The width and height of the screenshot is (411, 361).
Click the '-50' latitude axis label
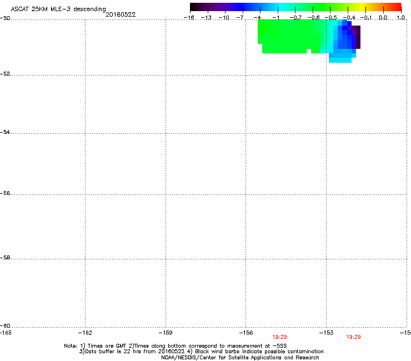pyautogui.click(x=5, y=18)
